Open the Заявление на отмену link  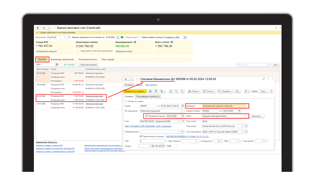click(x=124, y=51)
